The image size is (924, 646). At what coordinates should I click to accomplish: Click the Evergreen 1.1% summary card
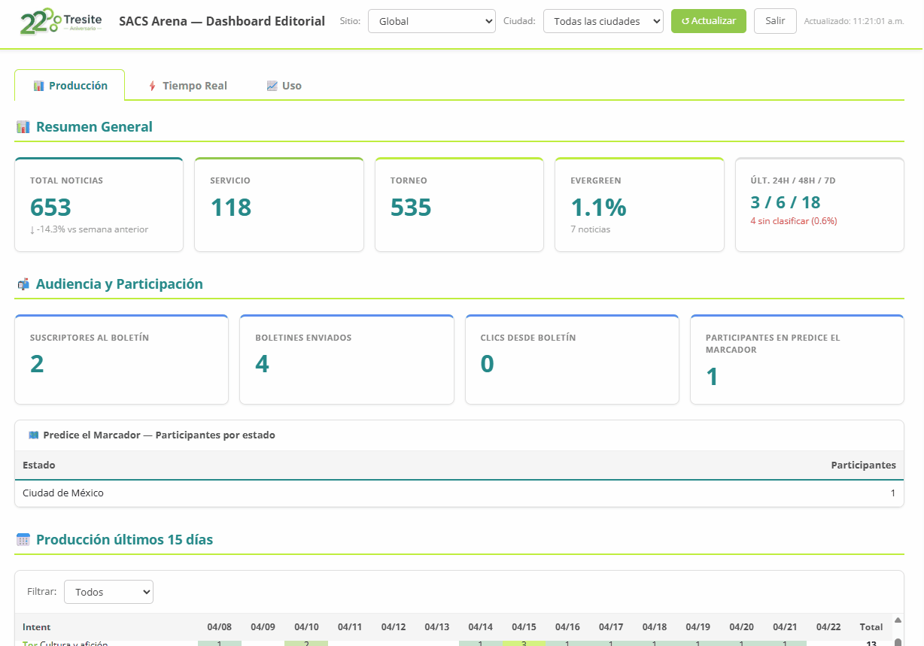coord(639,205)
